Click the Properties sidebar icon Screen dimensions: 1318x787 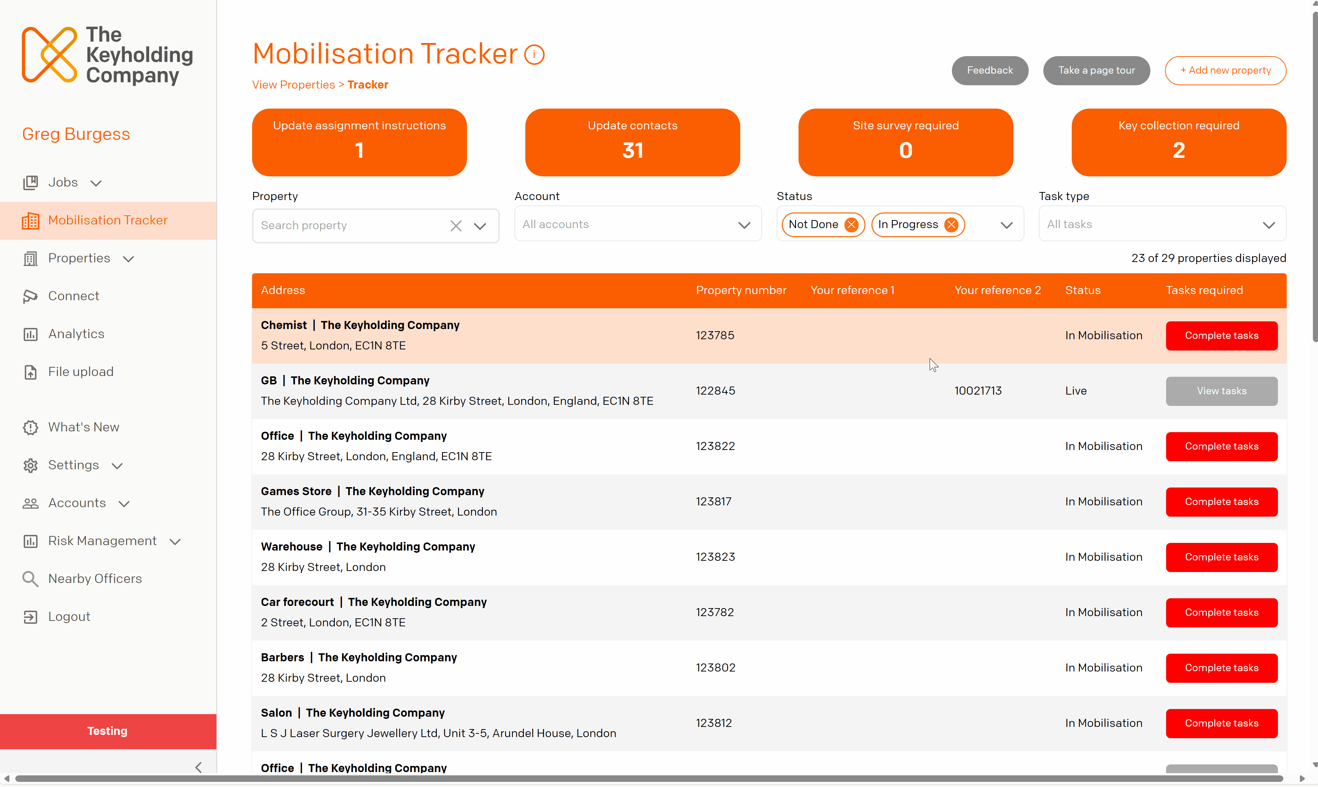pyautogui.click(x=30, y=259)
